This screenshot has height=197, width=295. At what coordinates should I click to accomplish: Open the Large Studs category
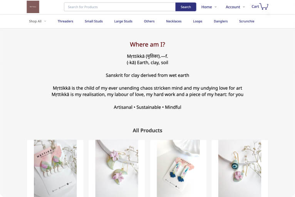coord(123,21)
